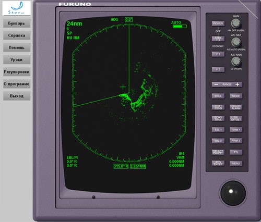The image size is (261, 222).
Task: Open the Букварь sidebar menu item
Action: 17,23
